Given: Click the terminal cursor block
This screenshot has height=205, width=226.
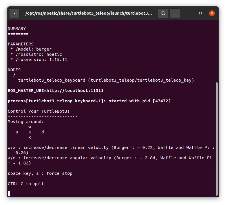Looking at the screenshot, I should click(9, 193).
